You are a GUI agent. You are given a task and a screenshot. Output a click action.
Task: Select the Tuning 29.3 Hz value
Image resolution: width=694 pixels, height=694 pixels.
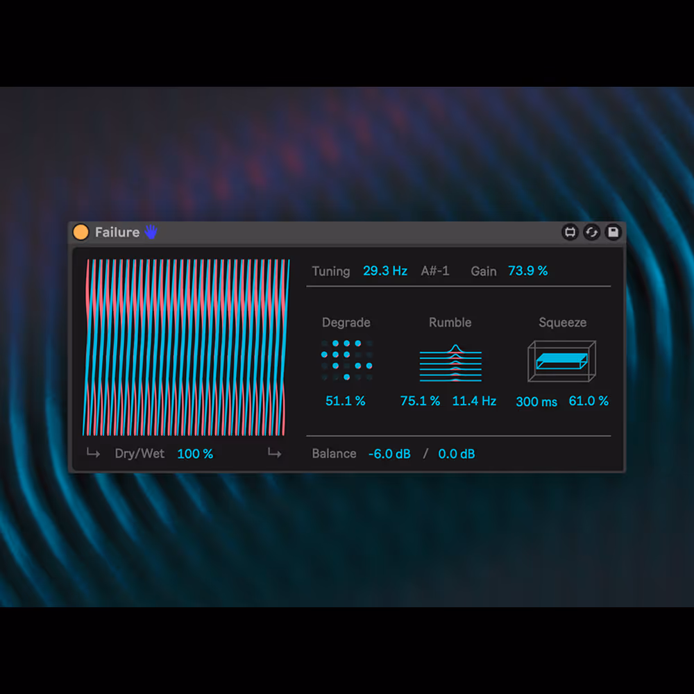pyautogui.click(x=385, y=271)
